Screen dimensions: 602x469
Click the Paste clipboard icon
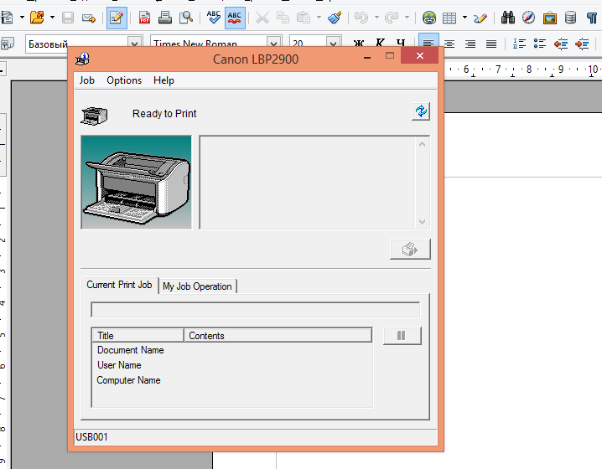pyautogui.click(x=304, y=18)
